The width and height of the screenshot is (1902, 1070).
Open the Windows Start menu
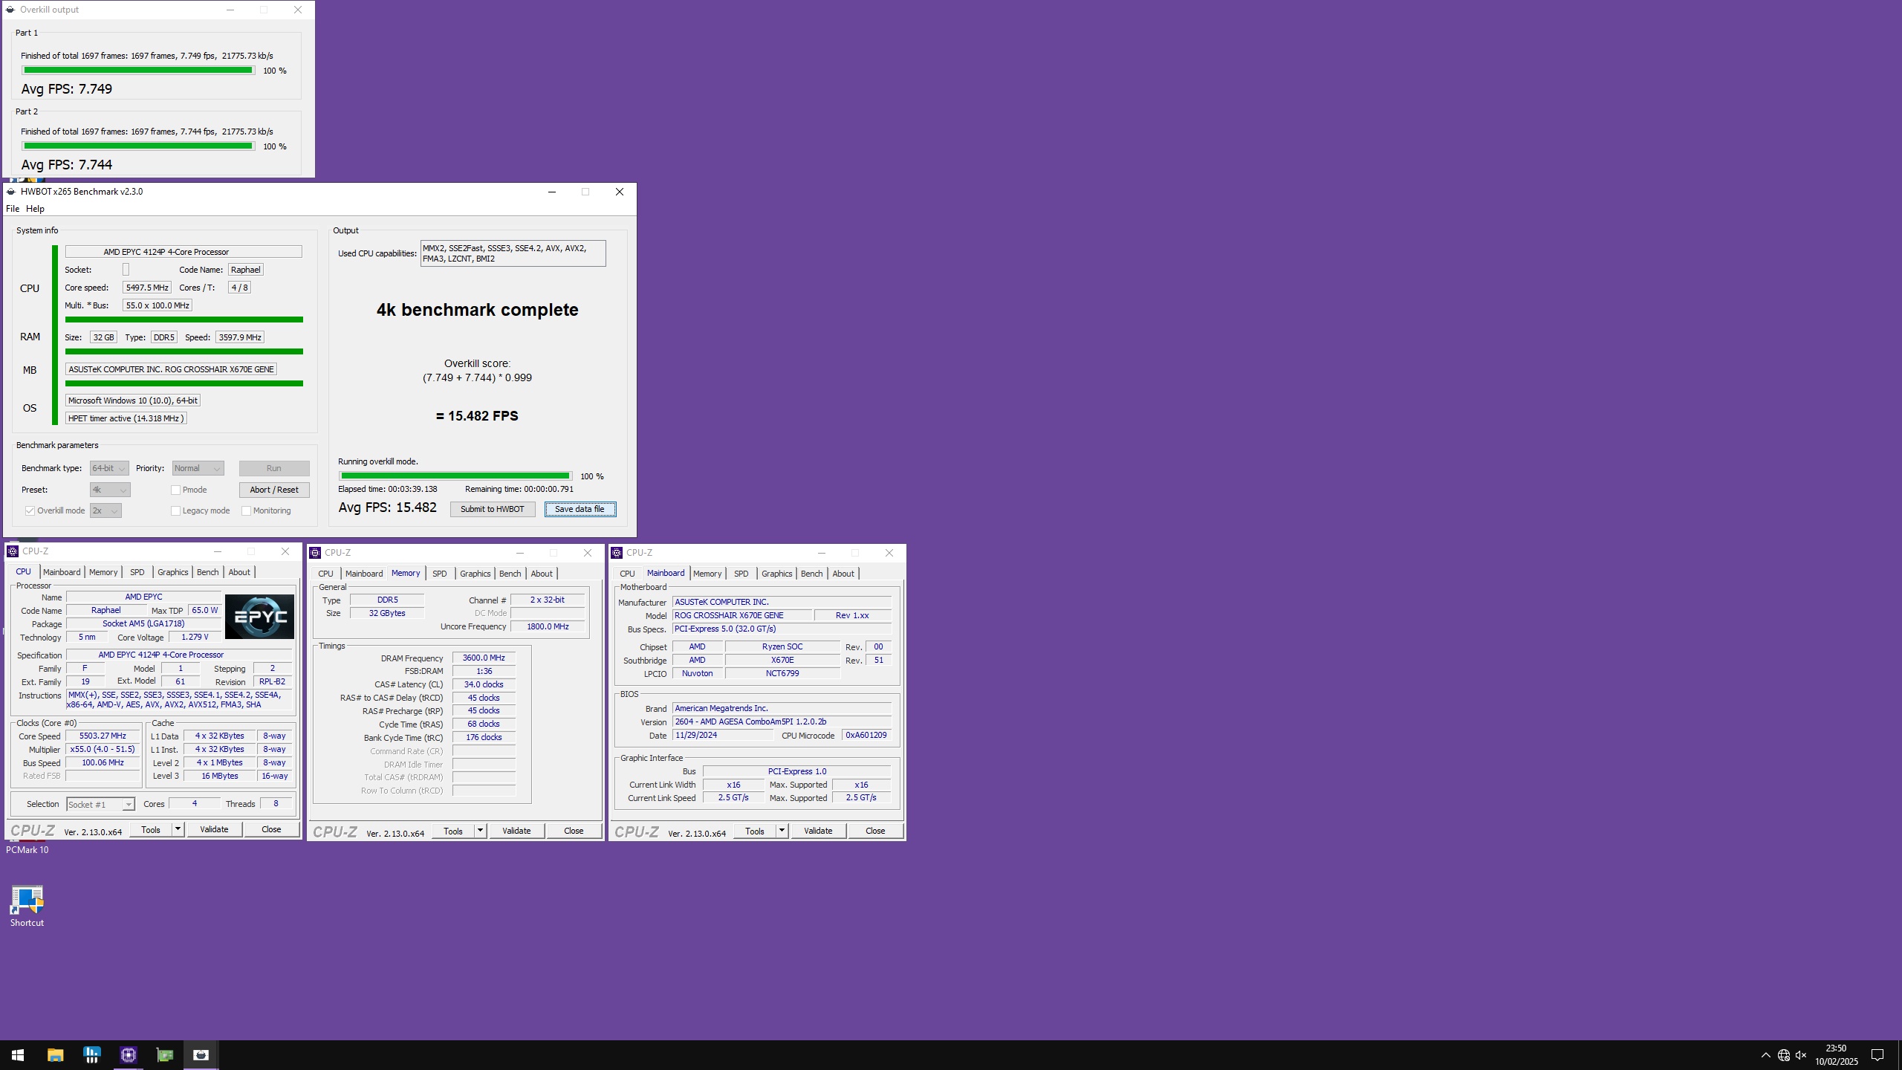(18, 1054)
